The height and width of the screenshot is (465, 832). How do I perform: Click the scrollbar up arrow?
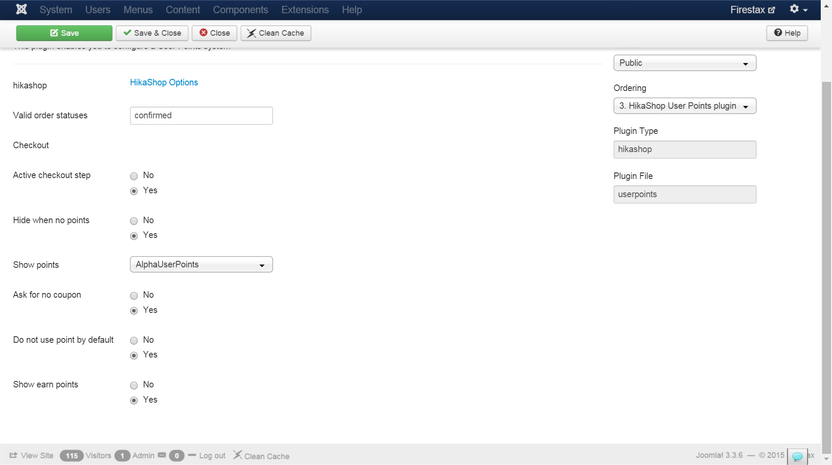tap(826, 5)
